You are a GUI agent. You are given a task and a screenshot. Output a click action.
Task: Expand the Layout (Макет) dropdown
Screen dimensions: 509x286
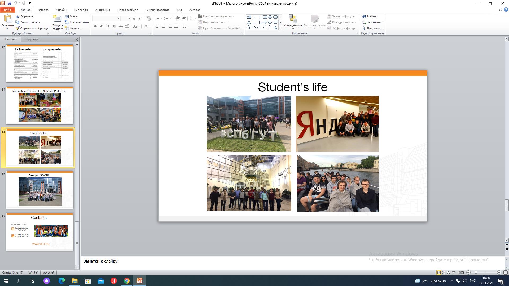coord(74,16)
